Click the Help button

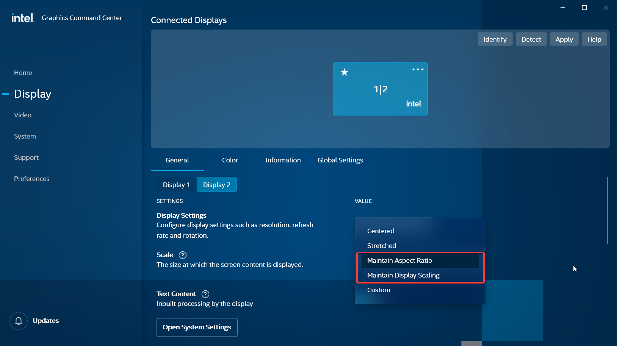tap(594, 39)
